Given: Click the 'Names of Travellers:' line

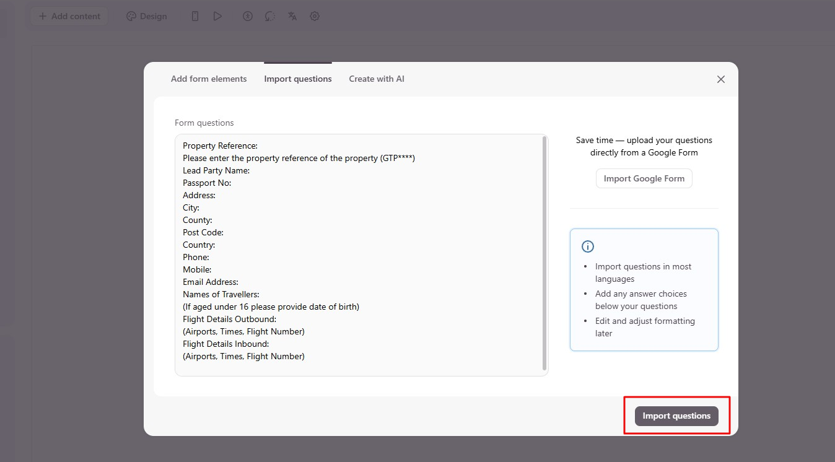Looking at the screenshot, I should point(221,294).
